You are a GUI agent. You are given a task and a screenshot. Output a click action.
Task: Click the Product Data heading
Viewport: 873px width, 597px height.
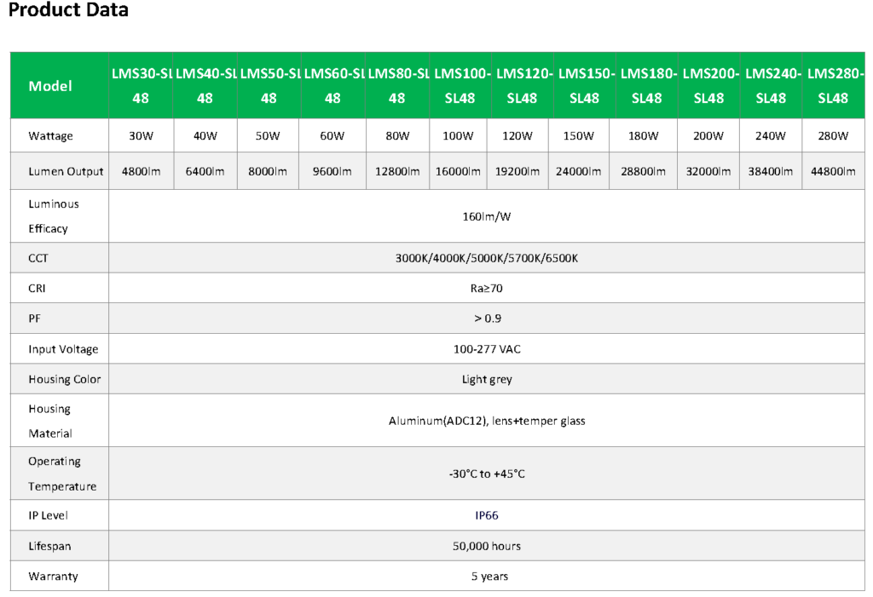pos(68,11)
